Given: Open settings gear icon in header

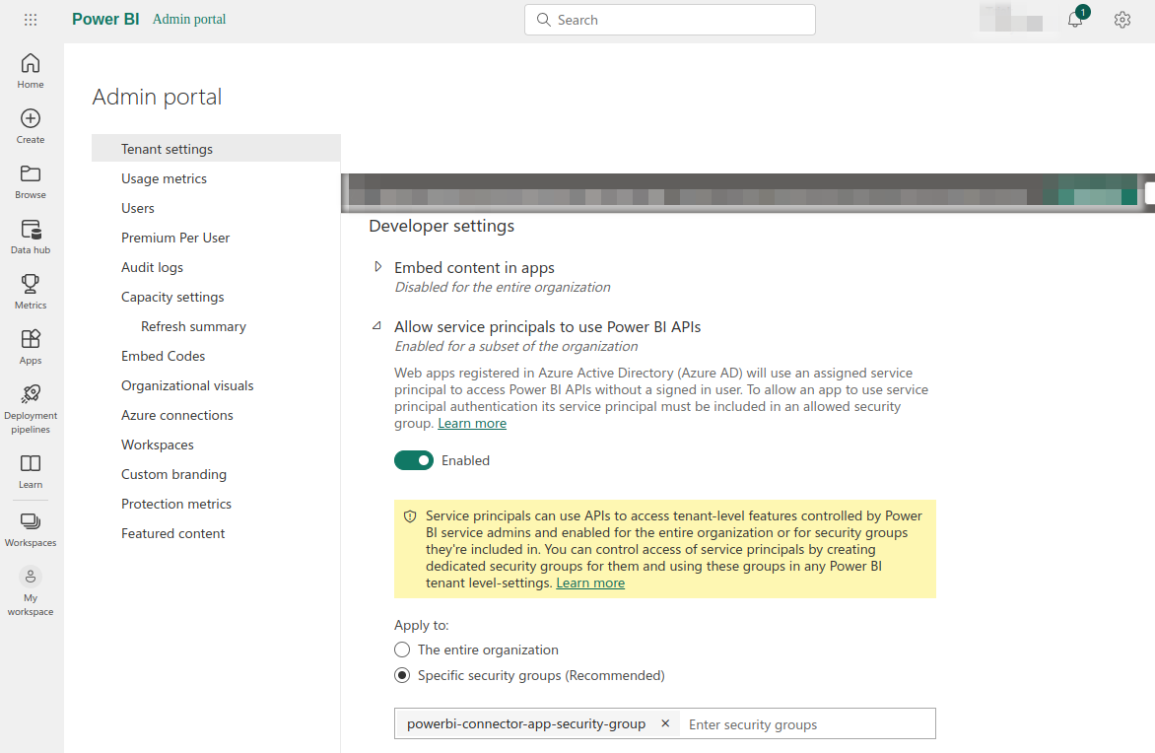Looking at the screenshot, I should pyautogui.click(x=1121, y=20).
